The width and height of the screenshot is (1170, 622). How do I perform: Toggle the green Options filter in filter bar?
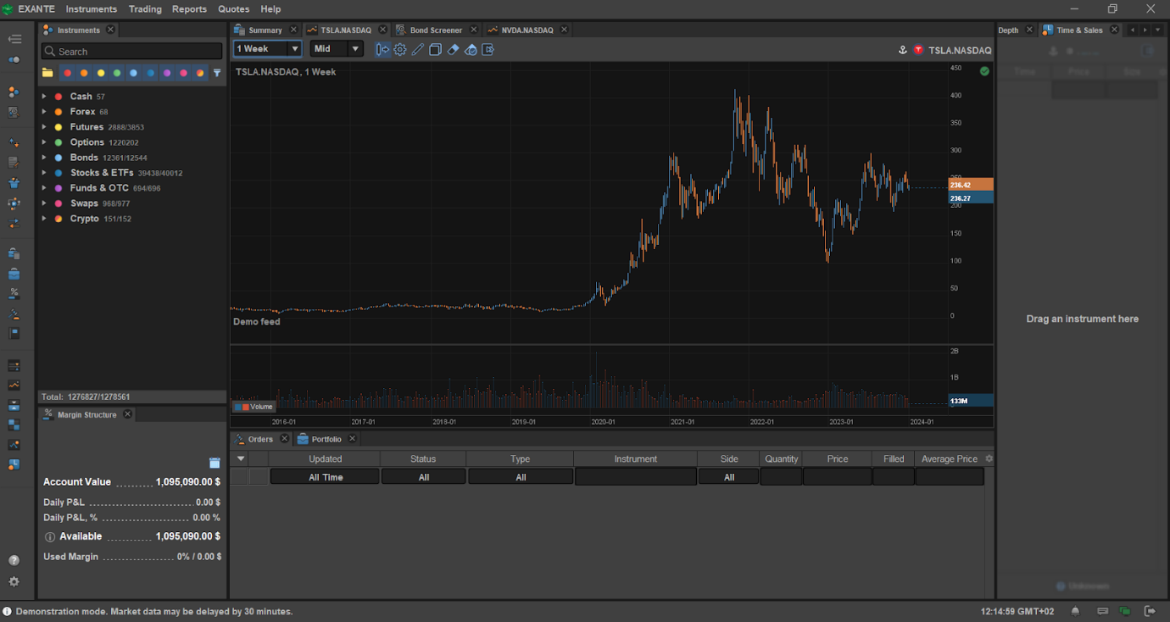pos(117,73)
